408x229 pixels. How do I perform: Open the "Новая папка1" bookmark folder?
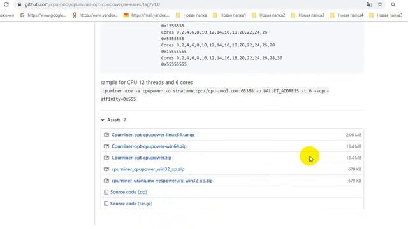pos(229,15)
